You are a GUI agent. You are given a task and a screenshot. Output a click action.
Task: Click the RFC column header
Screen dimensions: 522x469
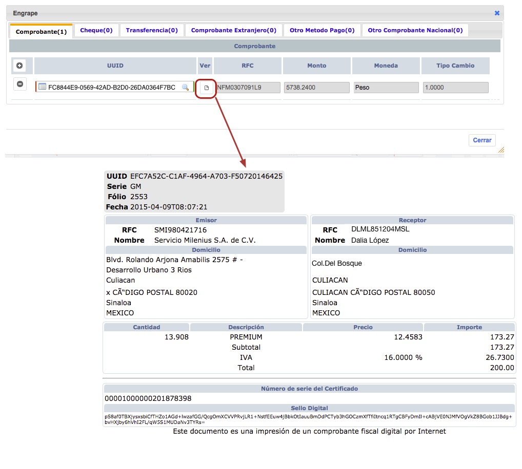coord(248,66)
